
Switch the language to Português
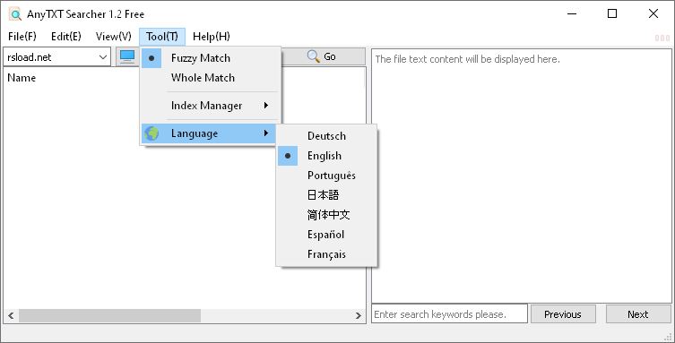326,176
